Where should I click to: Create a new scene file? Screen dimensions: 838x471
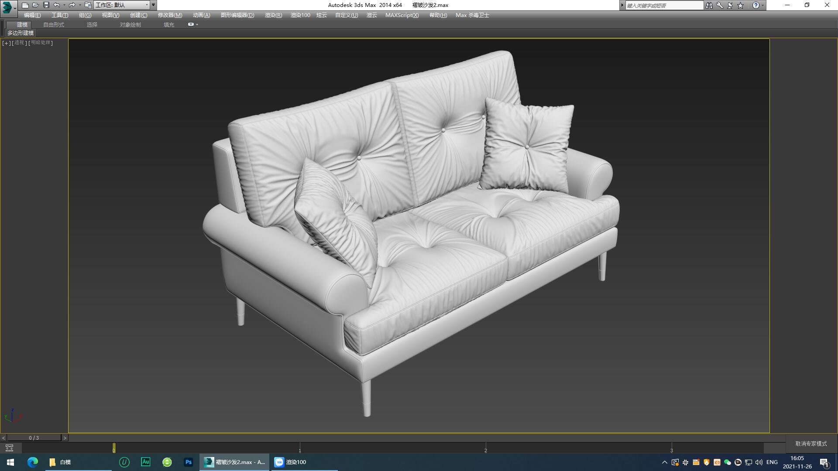25,5
